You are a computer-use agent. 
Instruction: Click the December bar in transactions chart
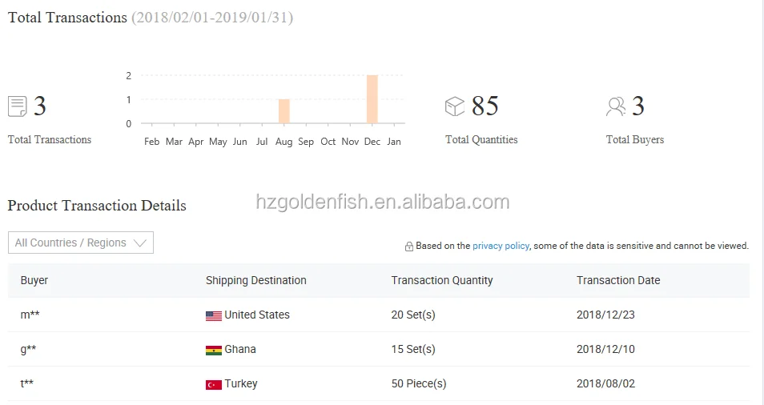[x=372, y=99]
